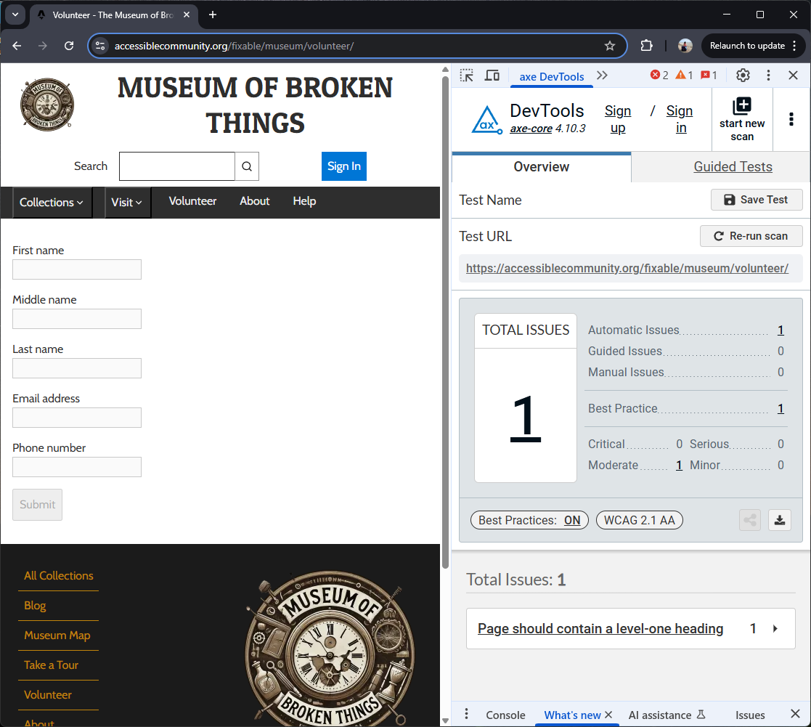Click the WCAG 2.1 AA standard pill
Viewport: 811px width, 727px height.
click(x=639, y=520)
